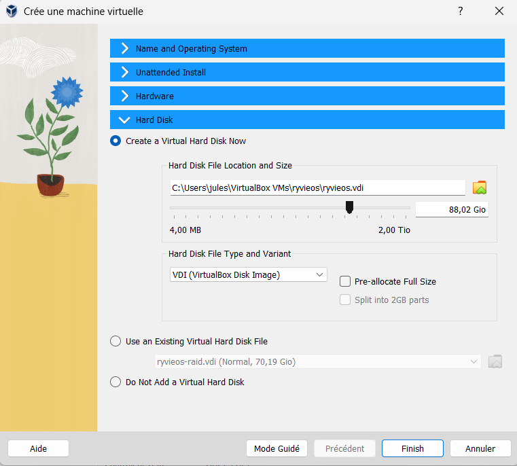
Task: Click the disabled existing disk file chooser icon
Action: (x=495, y=361)
